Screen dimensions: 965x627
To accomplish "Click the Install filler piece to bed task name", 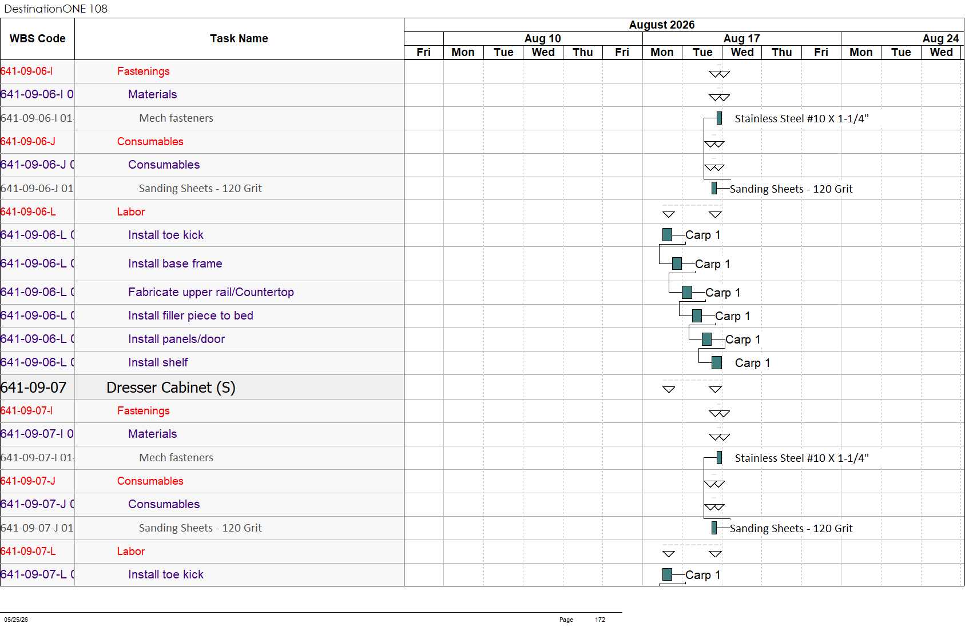I will pyautogui.click(x=190, y=316).
